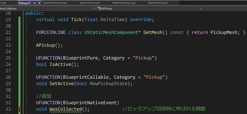Select the active Pickup.h* tab
This screenshot has height=114, width=247.
pos(25,3)
